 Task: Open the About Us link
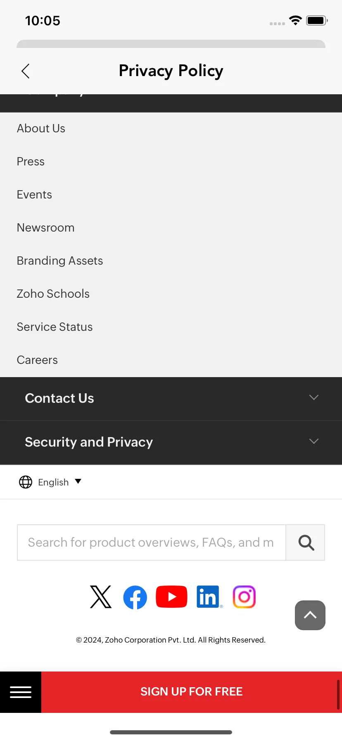tap(41, 129)
